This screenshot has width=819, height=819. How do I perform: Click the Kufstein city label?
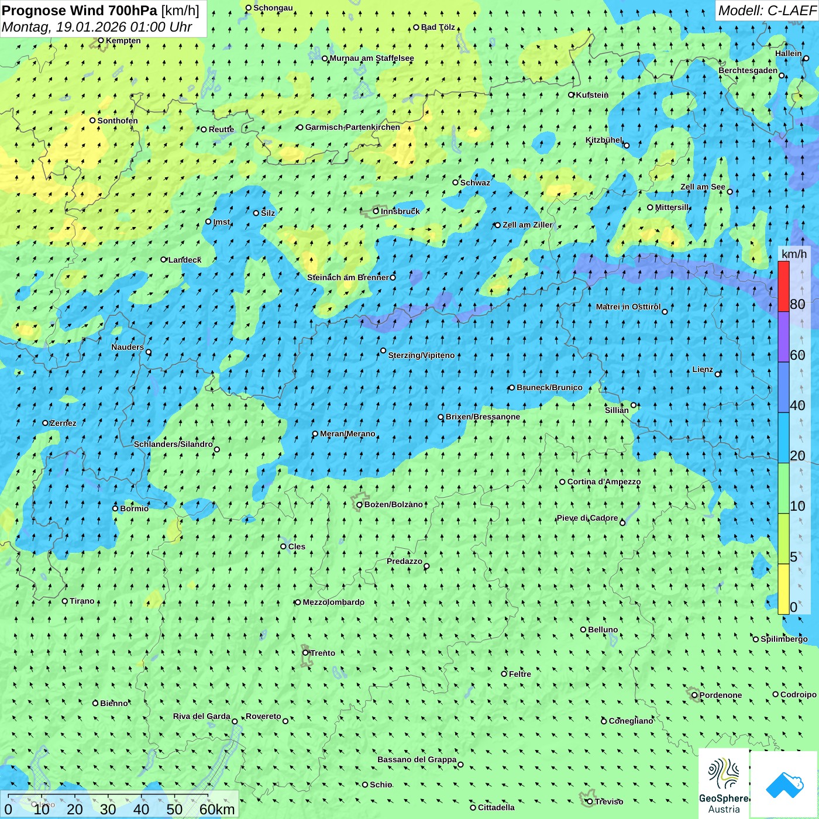592,95
